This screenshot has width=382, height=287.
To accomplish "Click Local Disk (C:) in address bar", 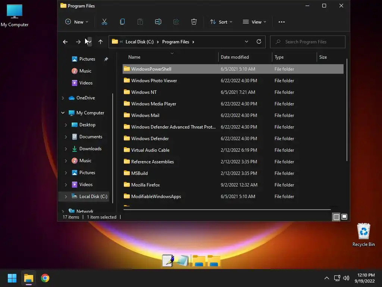I will pyautogui.click(x=140, y=42).
